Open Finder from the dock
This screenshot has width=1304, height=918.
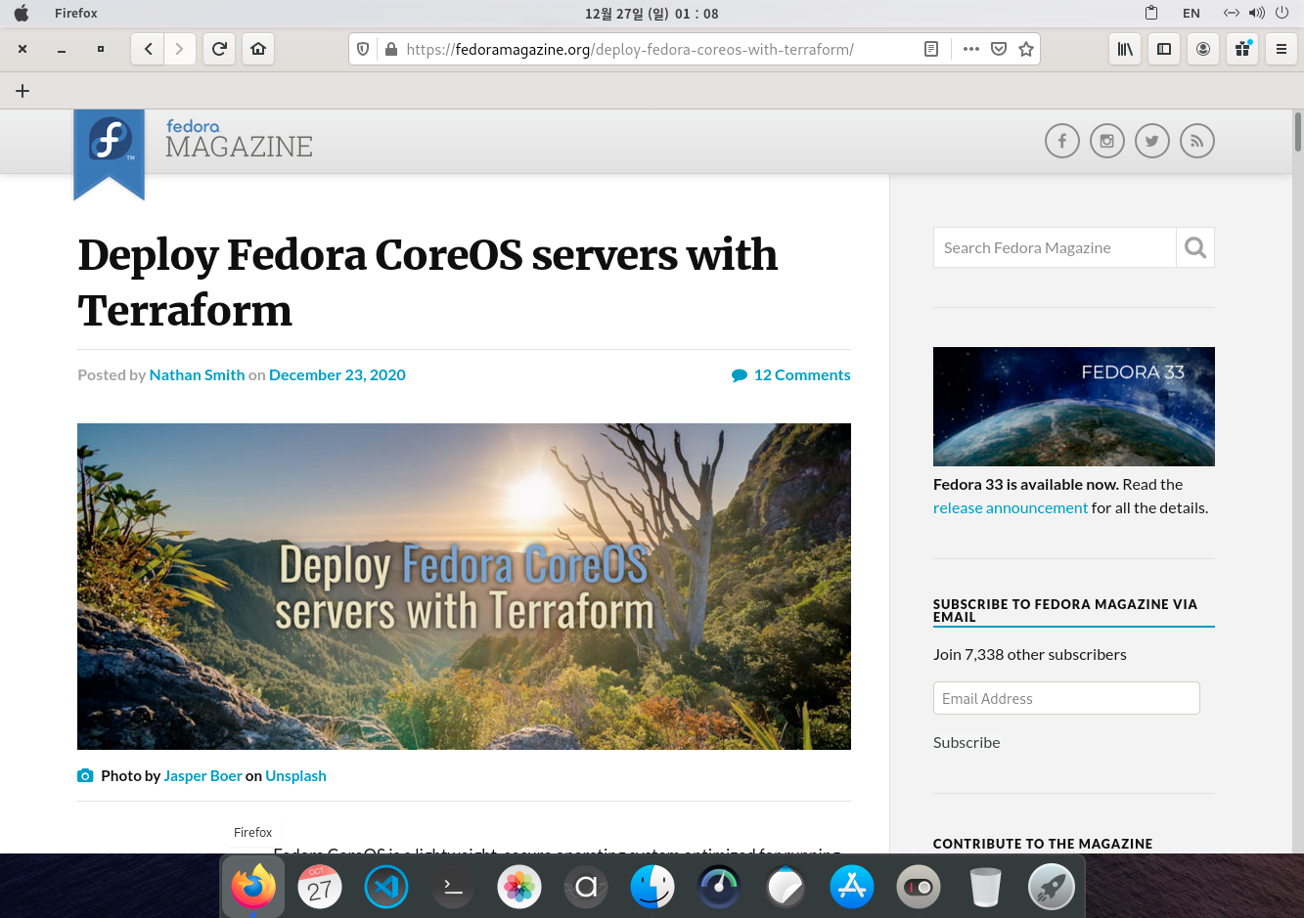coord(652,887)
